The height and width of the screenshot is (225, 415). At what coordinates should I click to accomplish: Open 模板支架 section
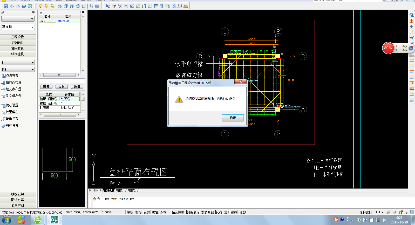pos(18,194)
